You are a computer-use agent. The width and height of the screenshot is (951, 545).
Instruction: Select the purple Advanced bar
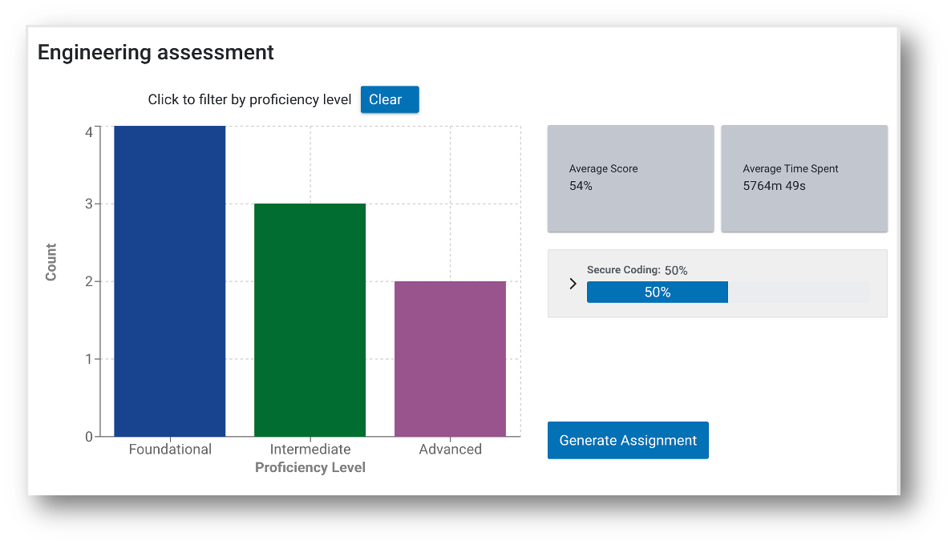tap(450, 358)
